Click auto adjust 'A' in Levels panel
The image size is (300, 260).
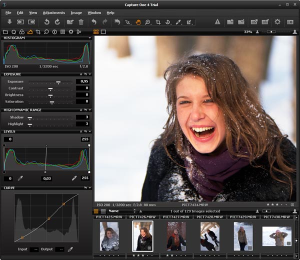(x=81, y=131)
